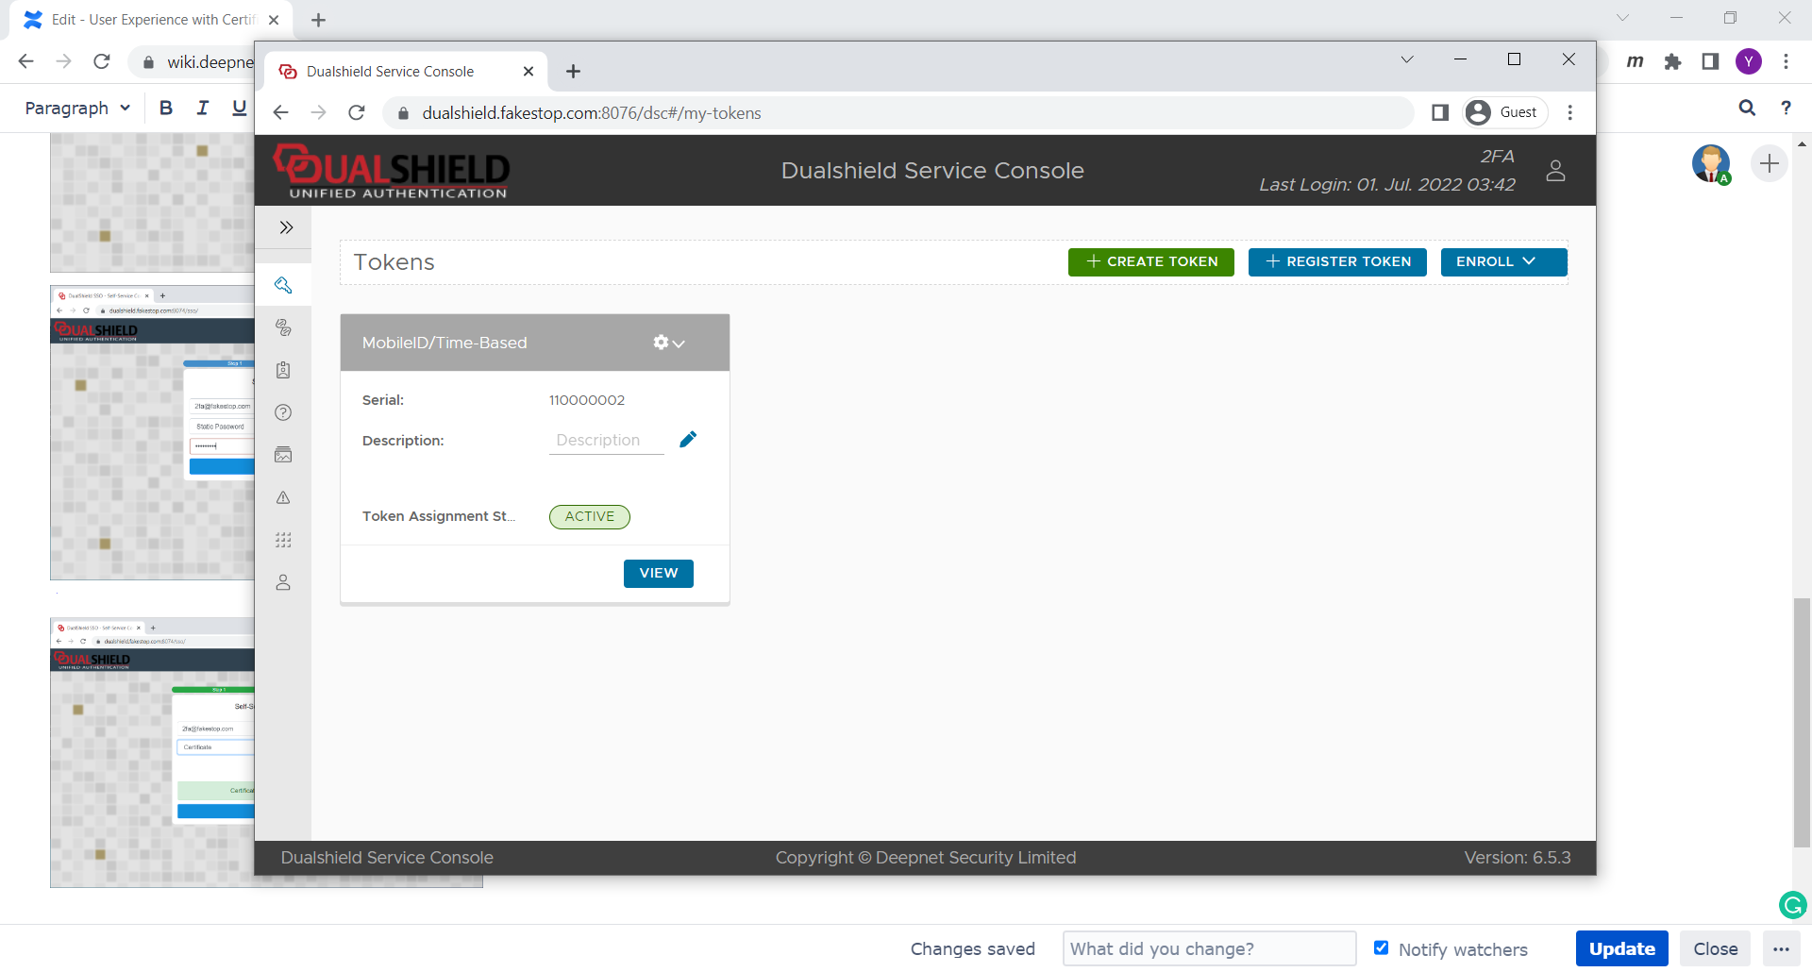Click the pencil icon to edit description

pyautogui.click(x=688, y=440)
